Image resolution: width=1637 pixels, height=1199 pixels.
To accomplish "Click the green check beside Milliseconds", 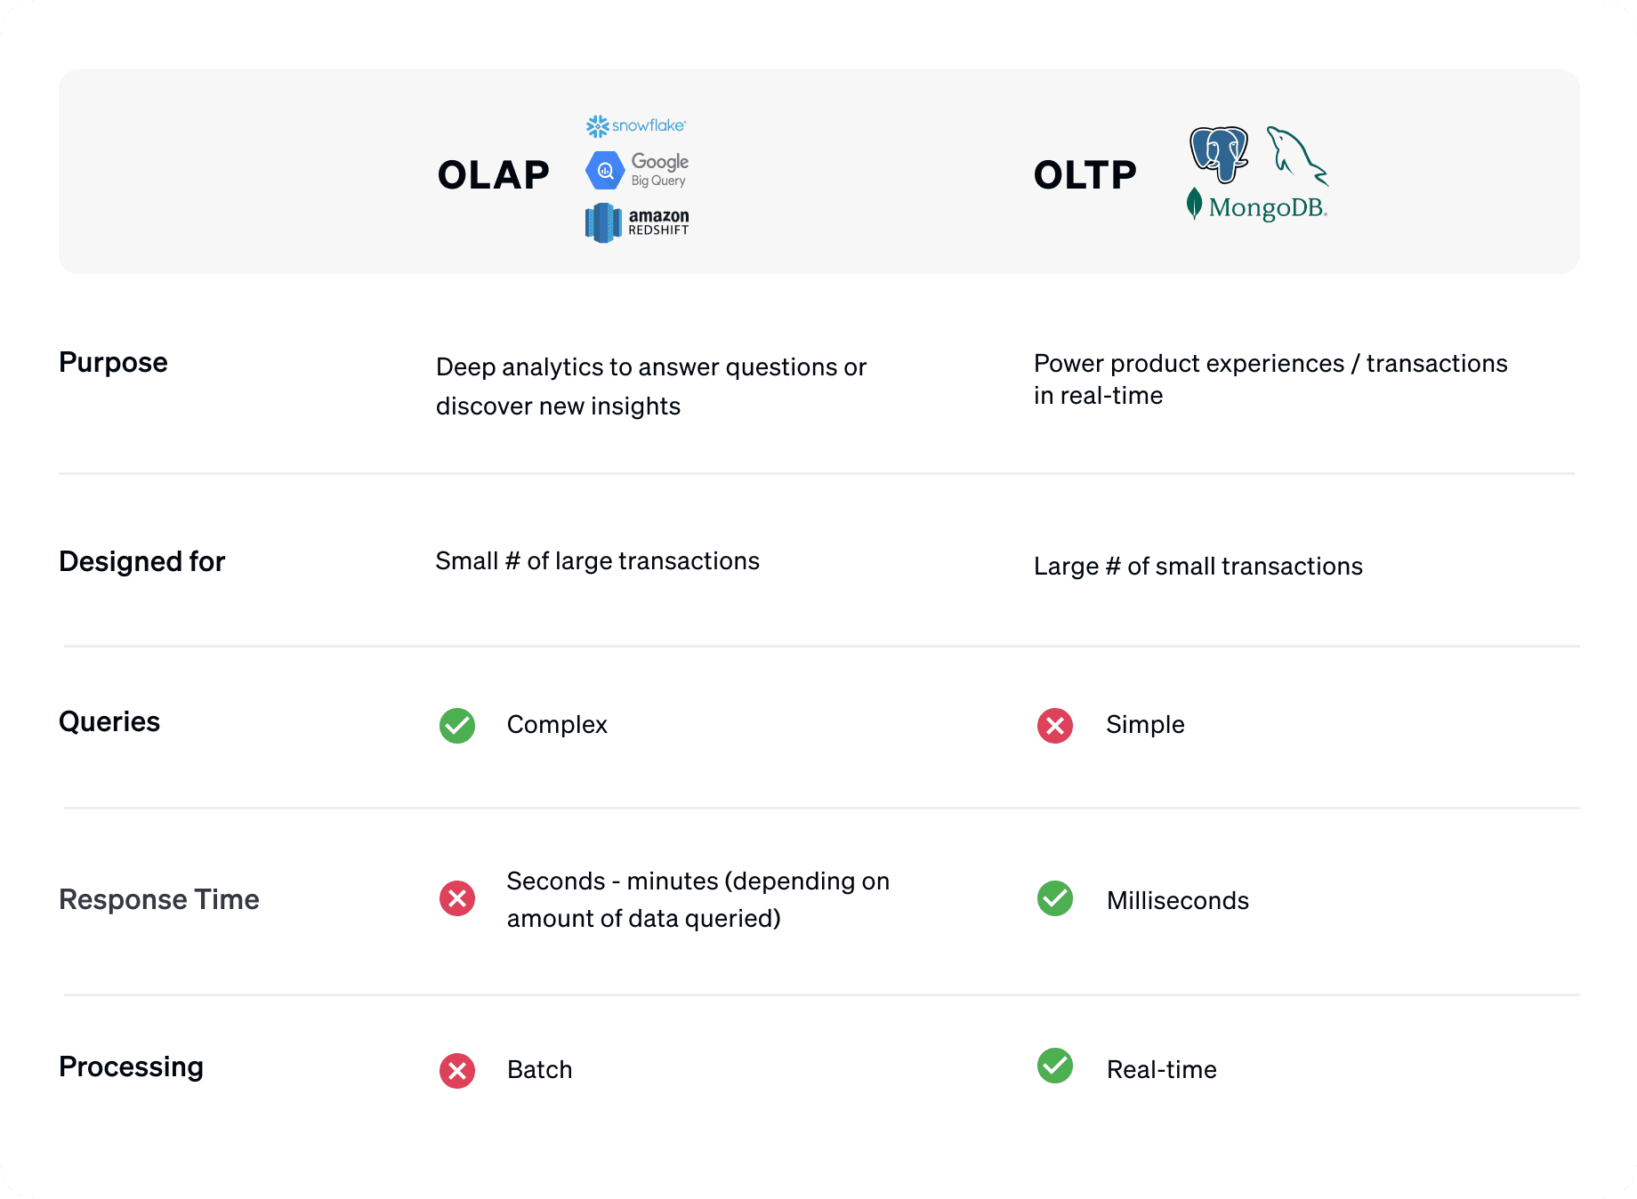I will point(1055,898).
